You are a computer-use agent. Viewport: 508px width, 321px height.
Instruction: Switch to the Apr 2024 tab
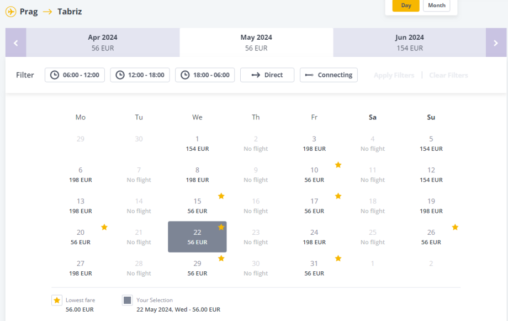coord(103,43)
